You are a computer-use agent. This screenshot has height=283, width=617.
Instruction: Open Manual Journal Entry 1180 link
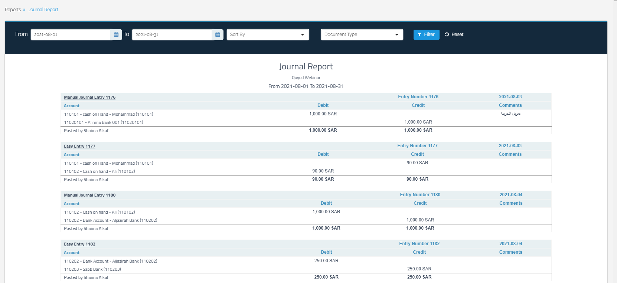[89, 195]
